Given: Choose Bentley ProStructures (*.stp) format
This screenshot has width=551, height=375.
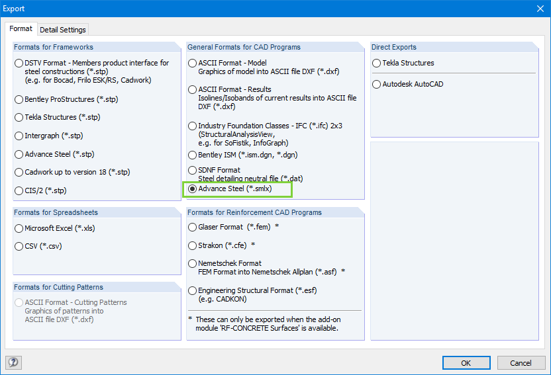Looking at the screenshot, I should click(x=19, y=99).
